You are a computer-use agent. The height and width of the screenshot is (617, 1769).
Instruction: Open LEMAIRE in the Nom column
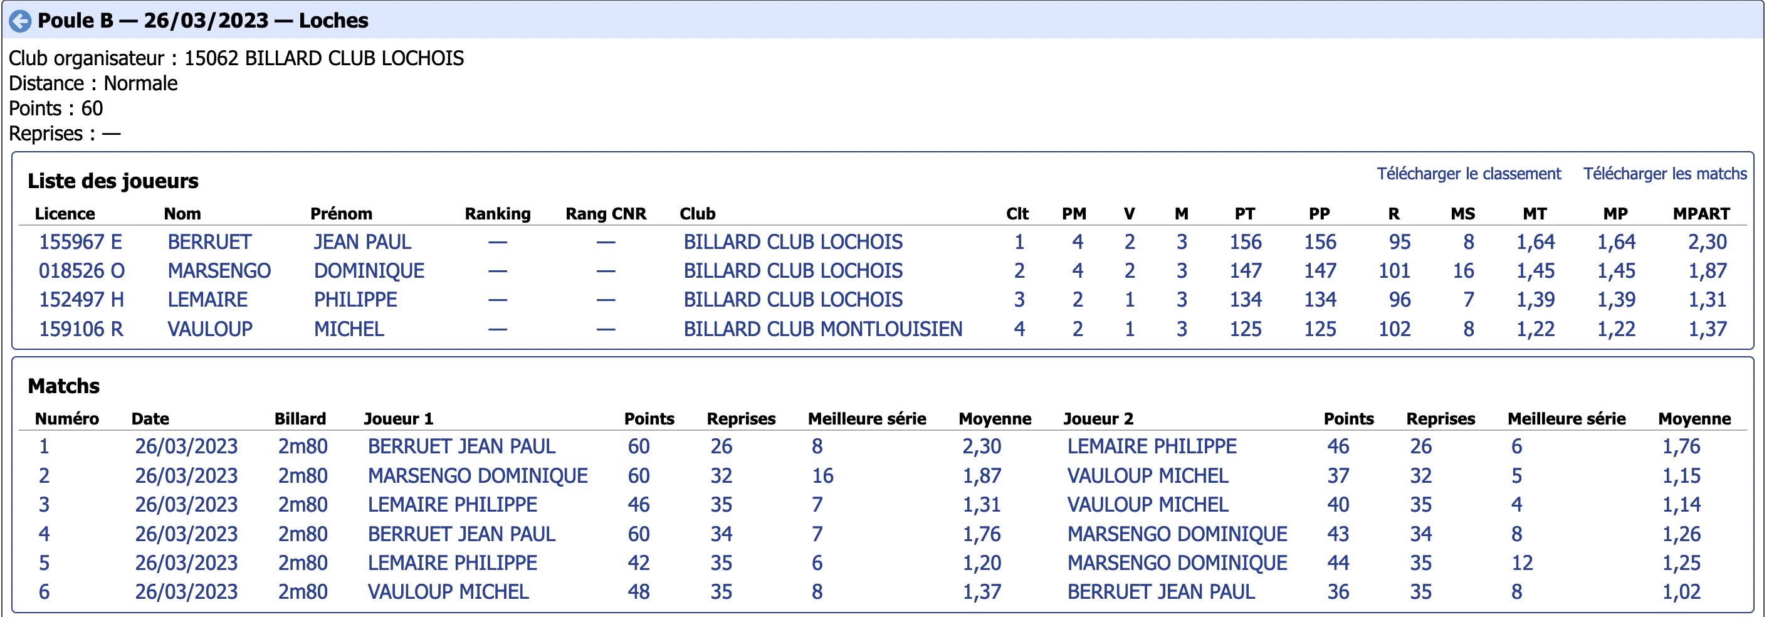[x=207, y=300]
